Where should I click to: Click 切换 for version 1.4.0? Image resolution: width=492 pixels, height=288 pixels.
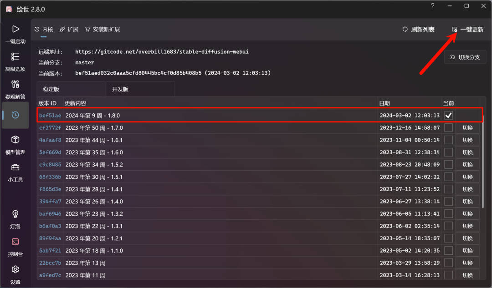[467, 201]
